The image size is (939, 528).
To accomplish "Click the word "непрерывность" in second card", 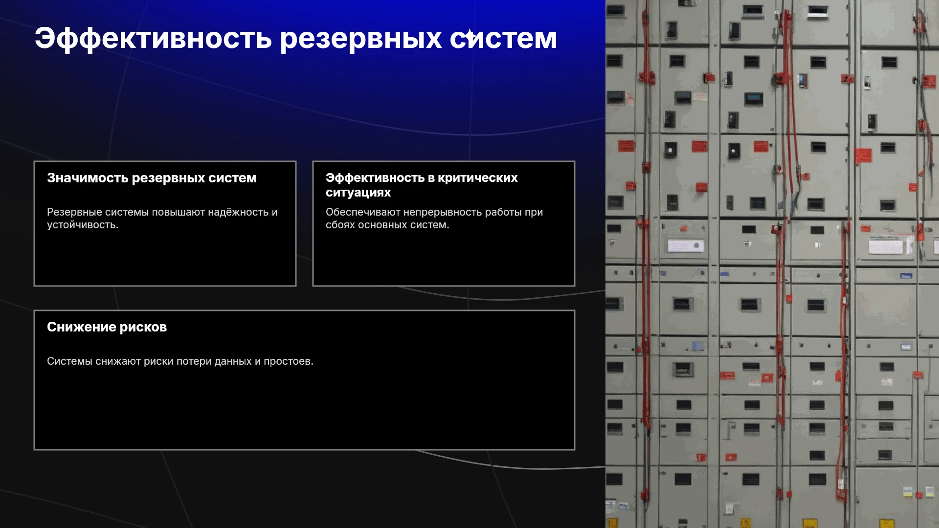I will pos(438,212).
